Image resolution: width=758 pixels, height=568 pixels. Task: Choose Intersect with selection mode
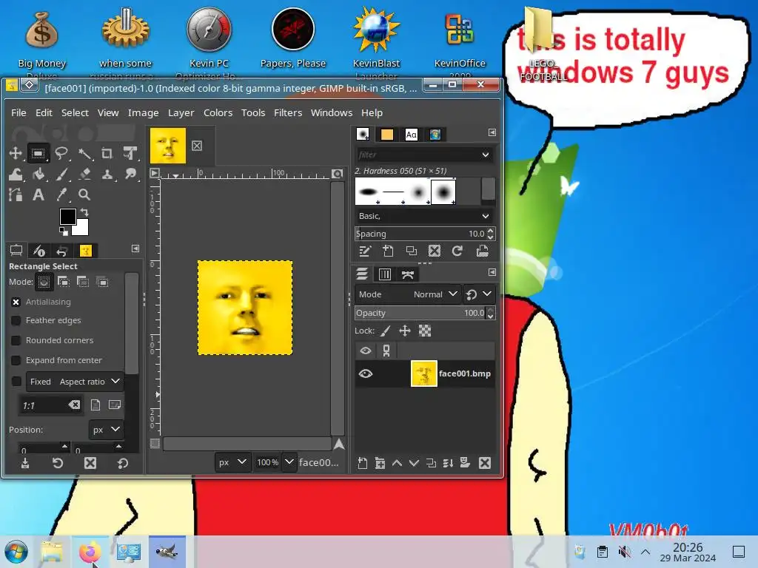click(x=102, y=282)
